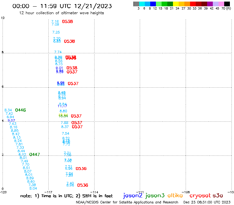Click the 0538 time next to 9.01

[72, 68]
